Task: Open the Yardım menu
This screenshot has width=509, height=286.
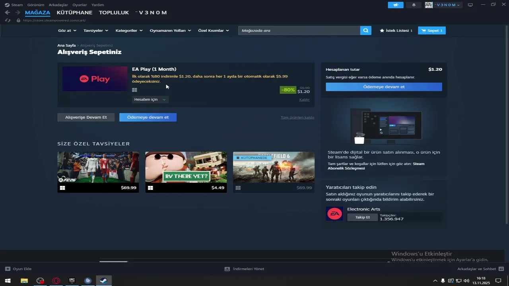Action: click(x=97, y=5)
